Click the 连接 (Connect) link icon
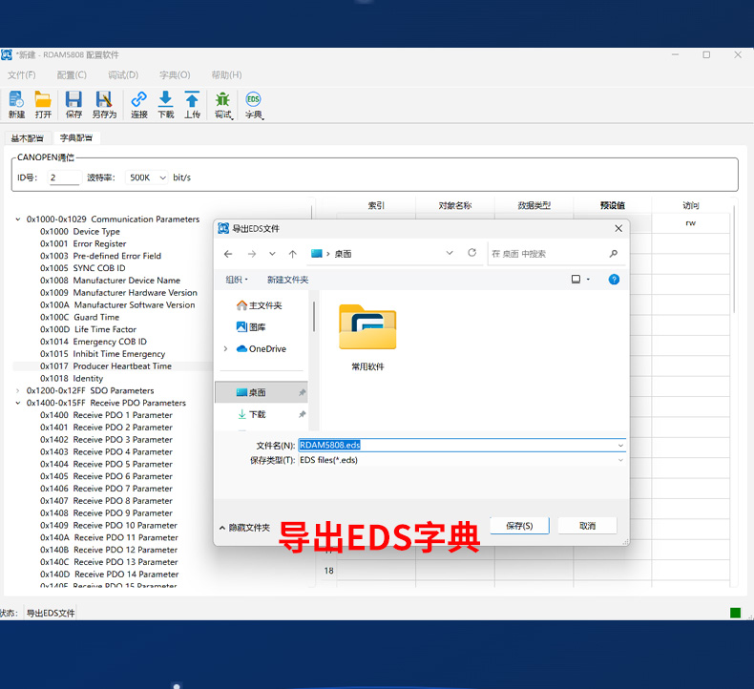 [138, 100]
